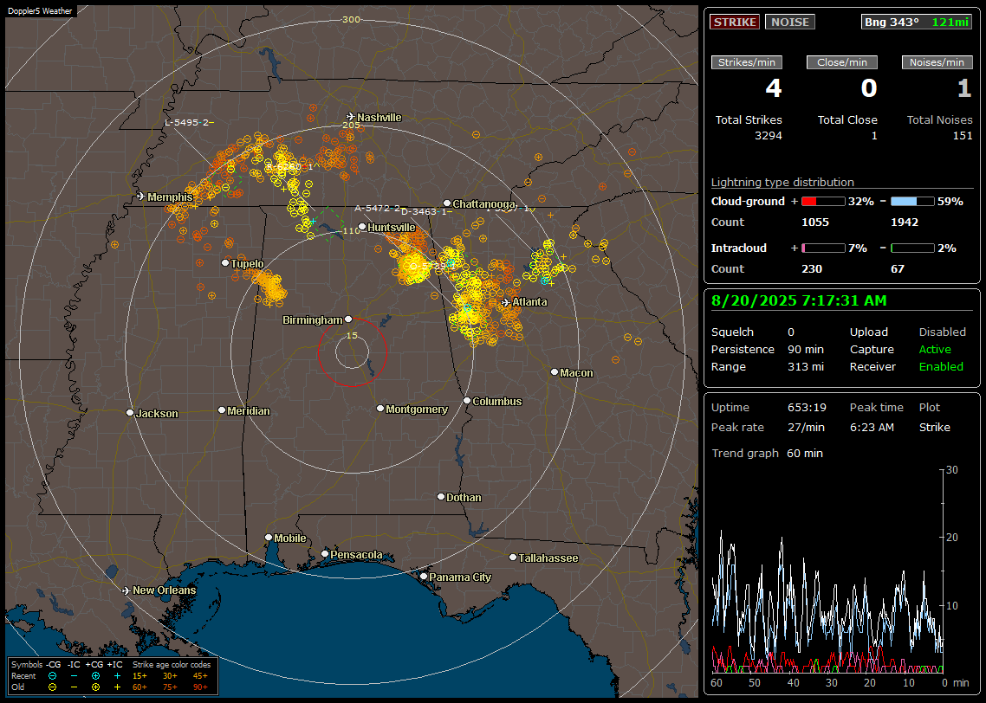Click the Peak time value 6:23 AM
Image resolution: width=986 pixels, height=703 pixels.
pyautogui.click(x=872, y=427)
